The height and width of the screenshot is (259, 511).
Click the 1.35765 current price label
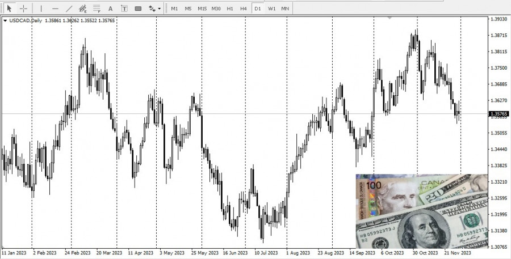499,114
